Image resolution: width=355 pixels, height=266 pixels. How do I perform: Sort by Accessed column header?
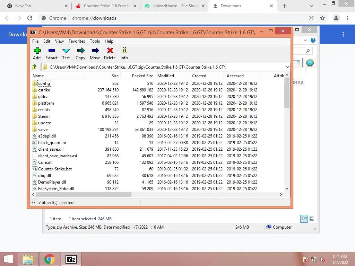pyautogui.click(x=242, y=76)
